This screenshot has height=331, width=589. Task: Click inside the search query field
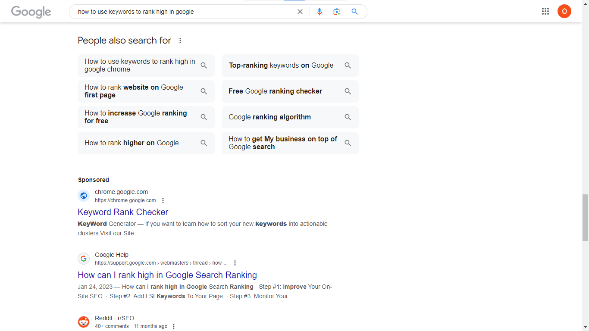click(181, 12)
